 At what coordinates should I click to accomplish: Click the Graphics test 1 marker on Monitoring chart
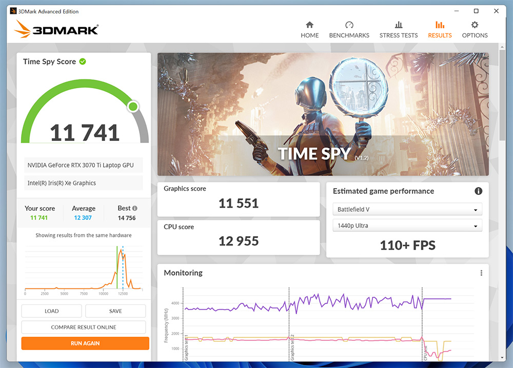[x=186, y=347]
